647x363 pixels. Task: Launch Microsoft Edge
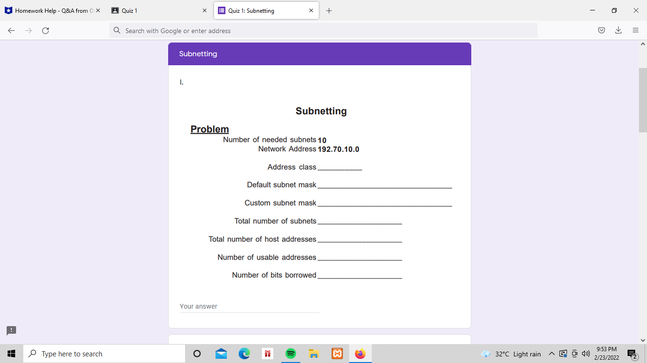pos(244,353)
